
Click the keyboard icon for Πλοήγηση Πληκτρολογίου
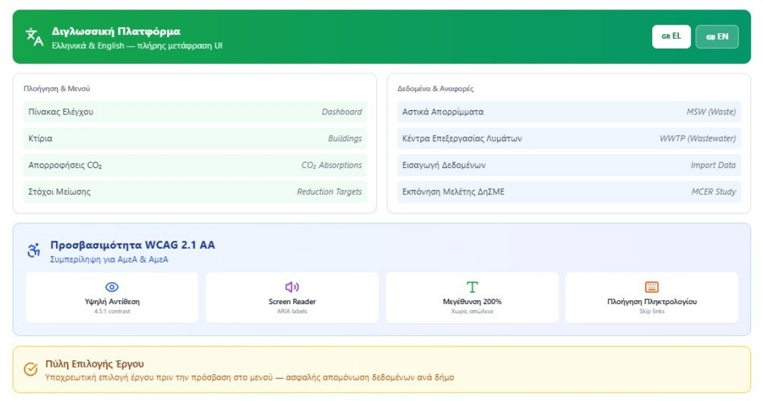tap(651, 287)
